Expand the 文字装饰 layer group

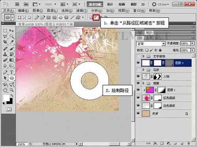(143, 56)
